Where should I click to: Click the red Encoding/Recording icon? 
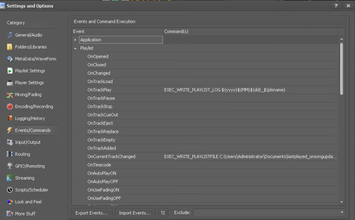tap(10, 107)
